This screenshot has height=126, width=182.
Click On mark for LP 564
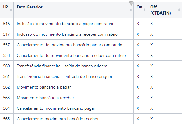138,108
